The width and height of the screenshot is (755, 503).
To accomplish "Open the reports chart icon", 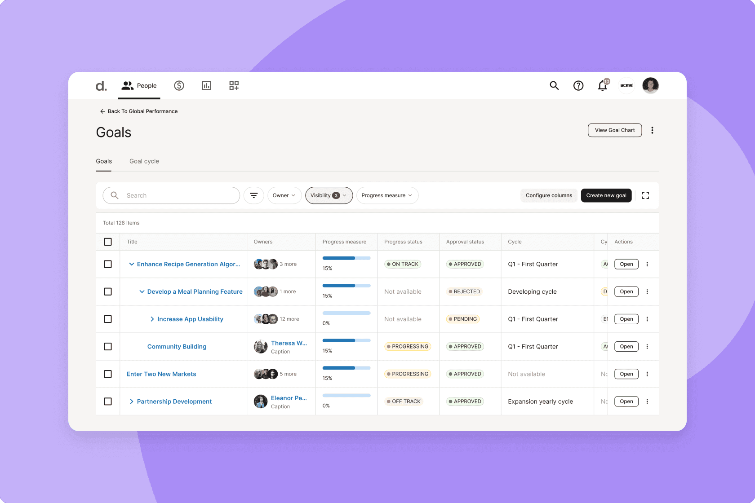I will [206, 85].
